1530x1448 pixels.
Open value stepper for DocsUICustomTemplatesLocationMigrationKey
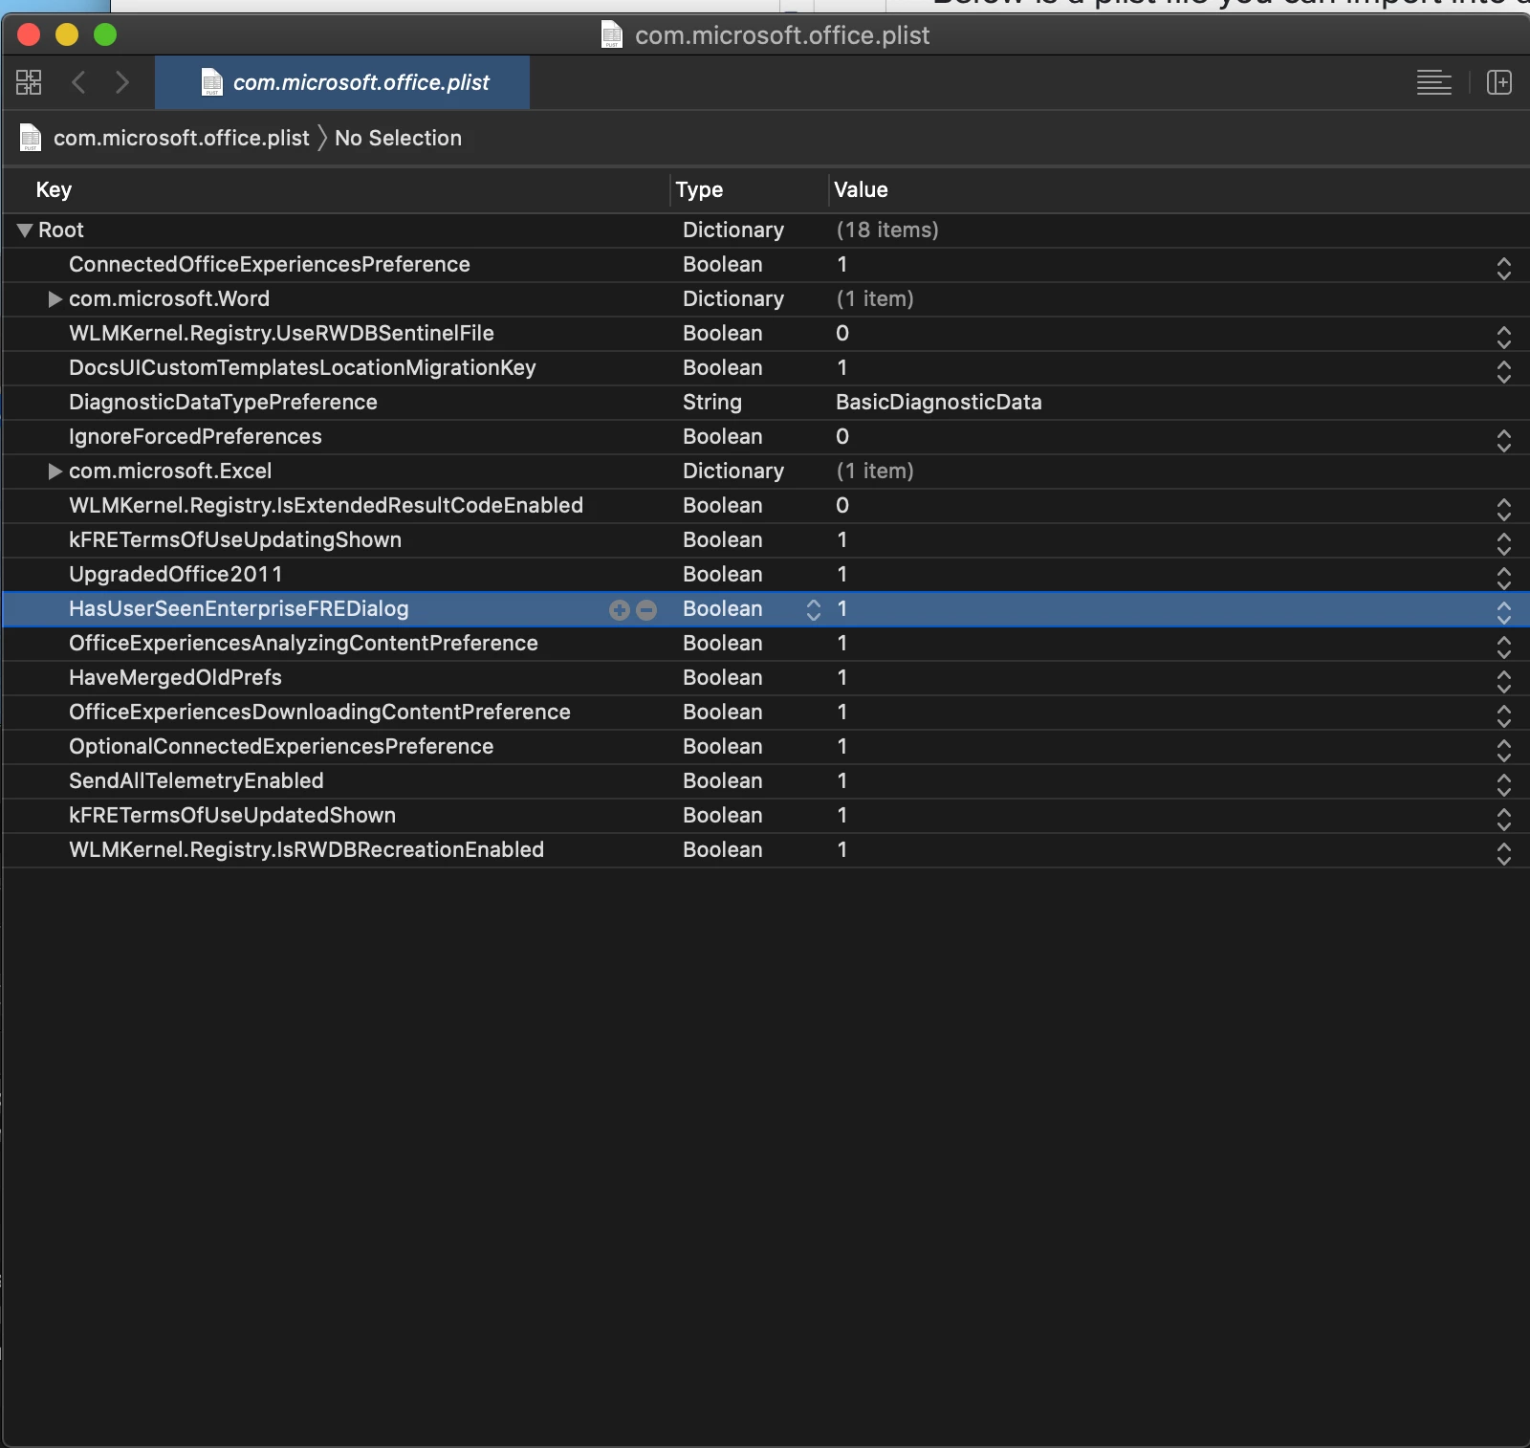[1504, 371]
